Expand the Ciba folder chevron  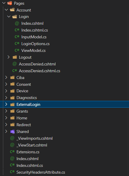[x=6, y=78]
